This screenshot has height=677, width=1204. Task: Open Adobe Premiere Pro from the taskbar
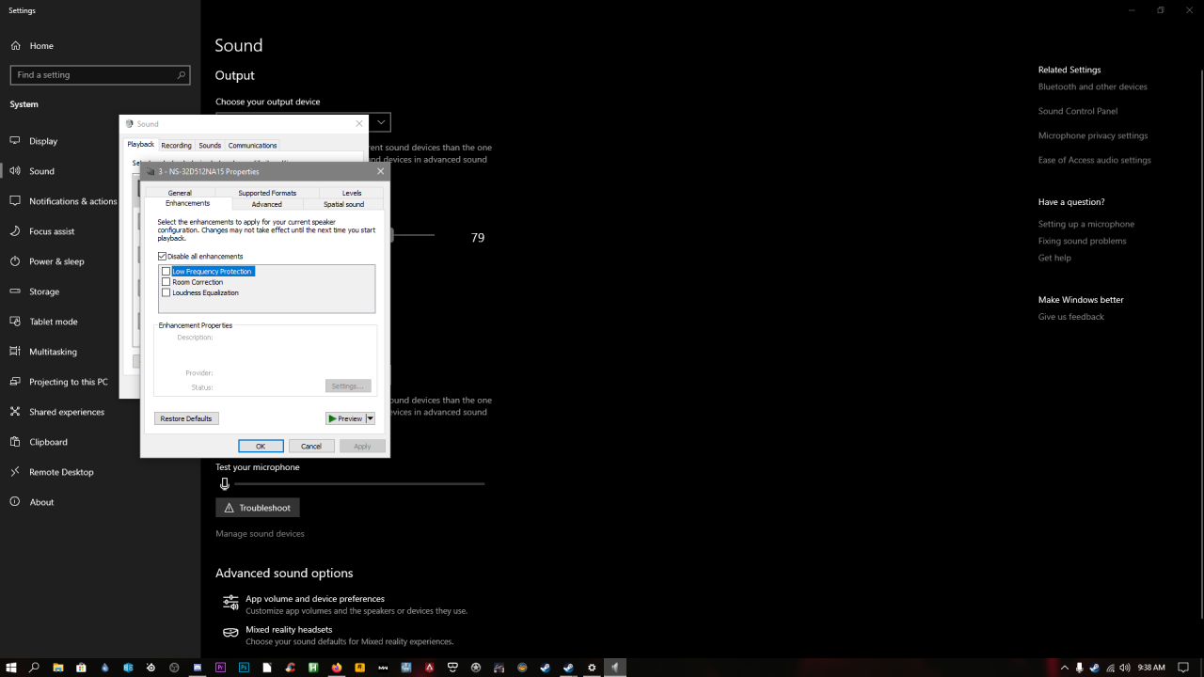[x=220, y=668]
